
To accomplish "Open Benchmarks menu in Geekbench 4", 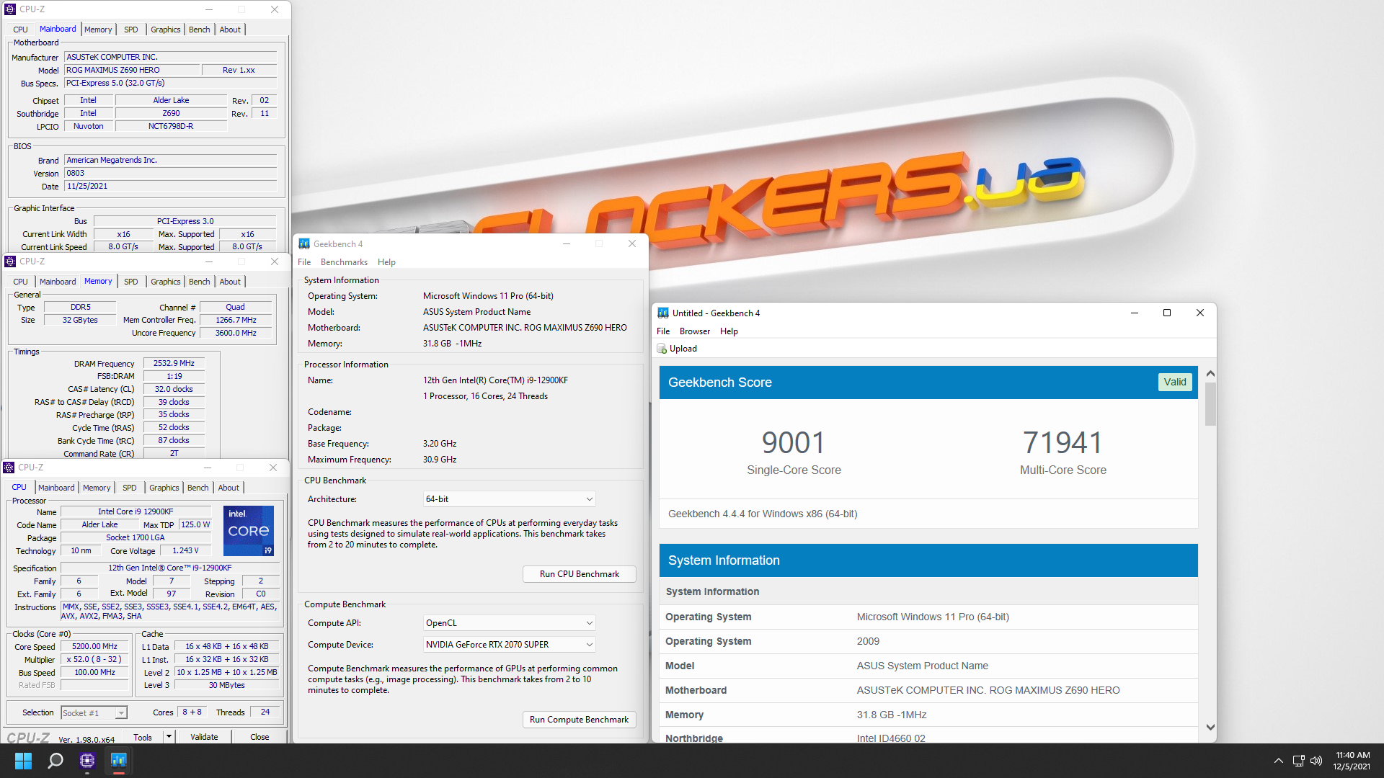I will coord(344,262).
